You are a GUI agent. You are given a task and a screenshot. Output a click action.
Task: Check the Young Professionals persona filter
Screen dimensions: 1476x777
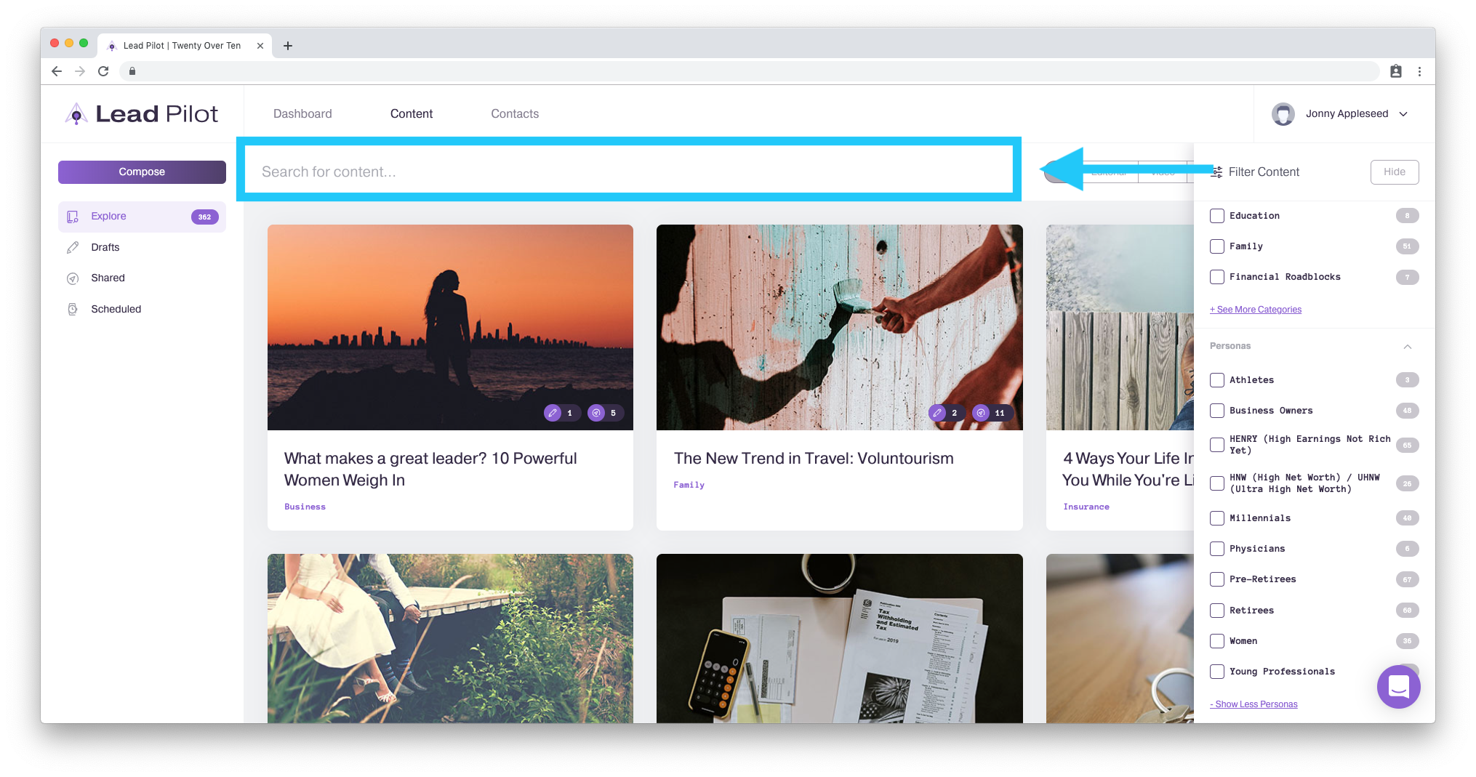point(1217,672)
